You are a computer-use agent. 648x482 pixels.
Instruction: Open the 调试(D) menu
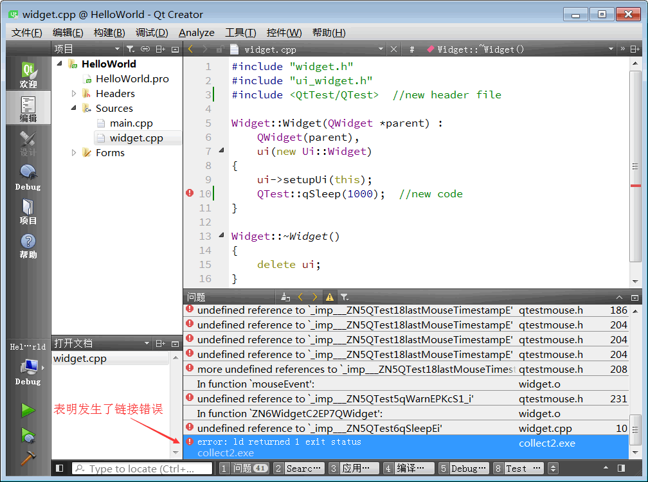click(x=152, y=33)
